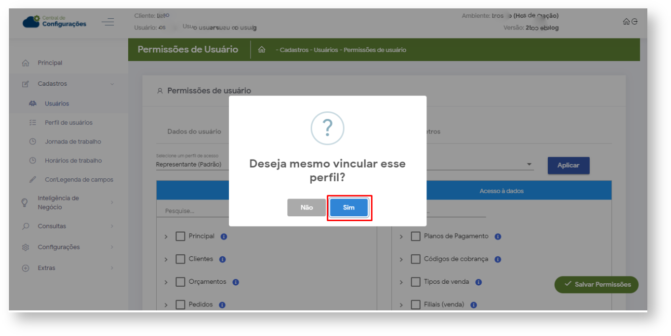Click the Extras plus icon

[x=26, y=268]
